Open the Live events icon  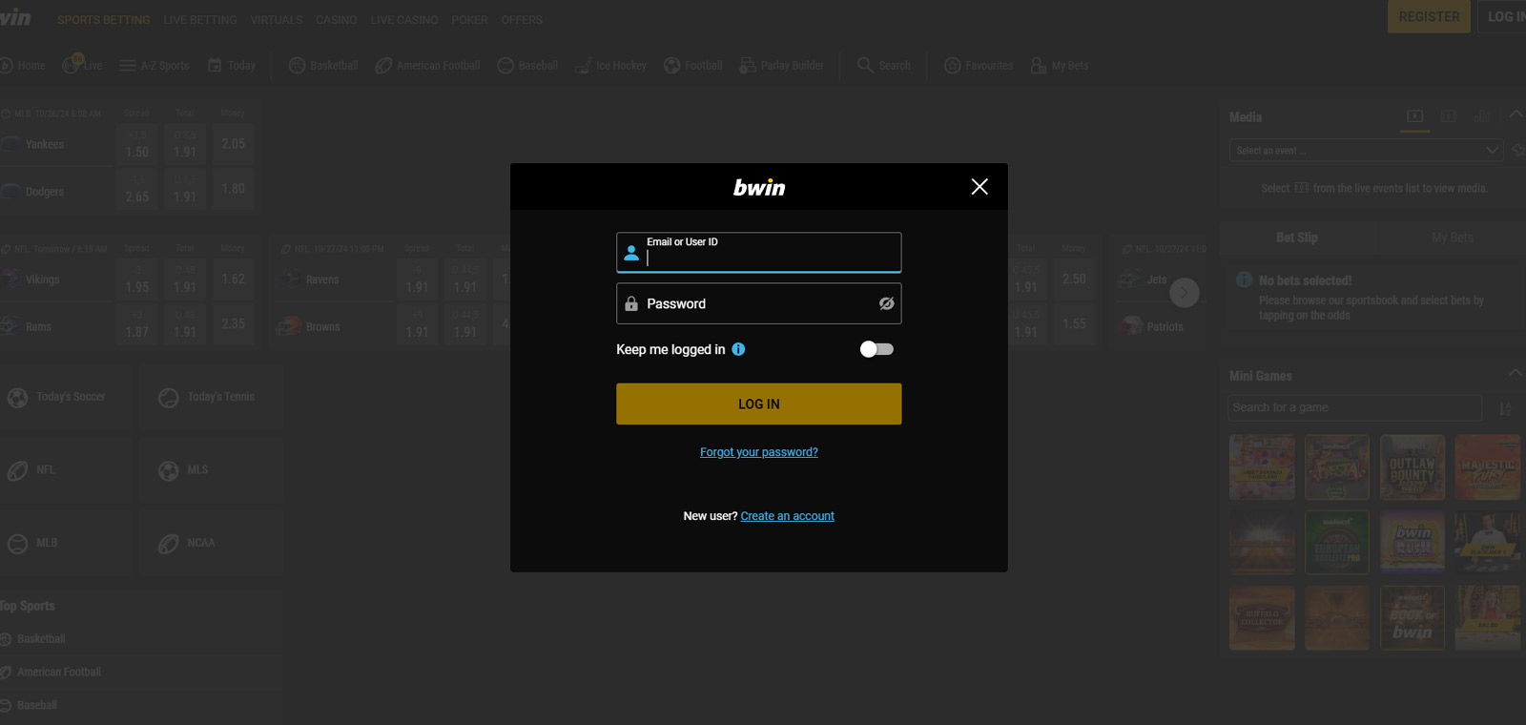click(72, 64)
